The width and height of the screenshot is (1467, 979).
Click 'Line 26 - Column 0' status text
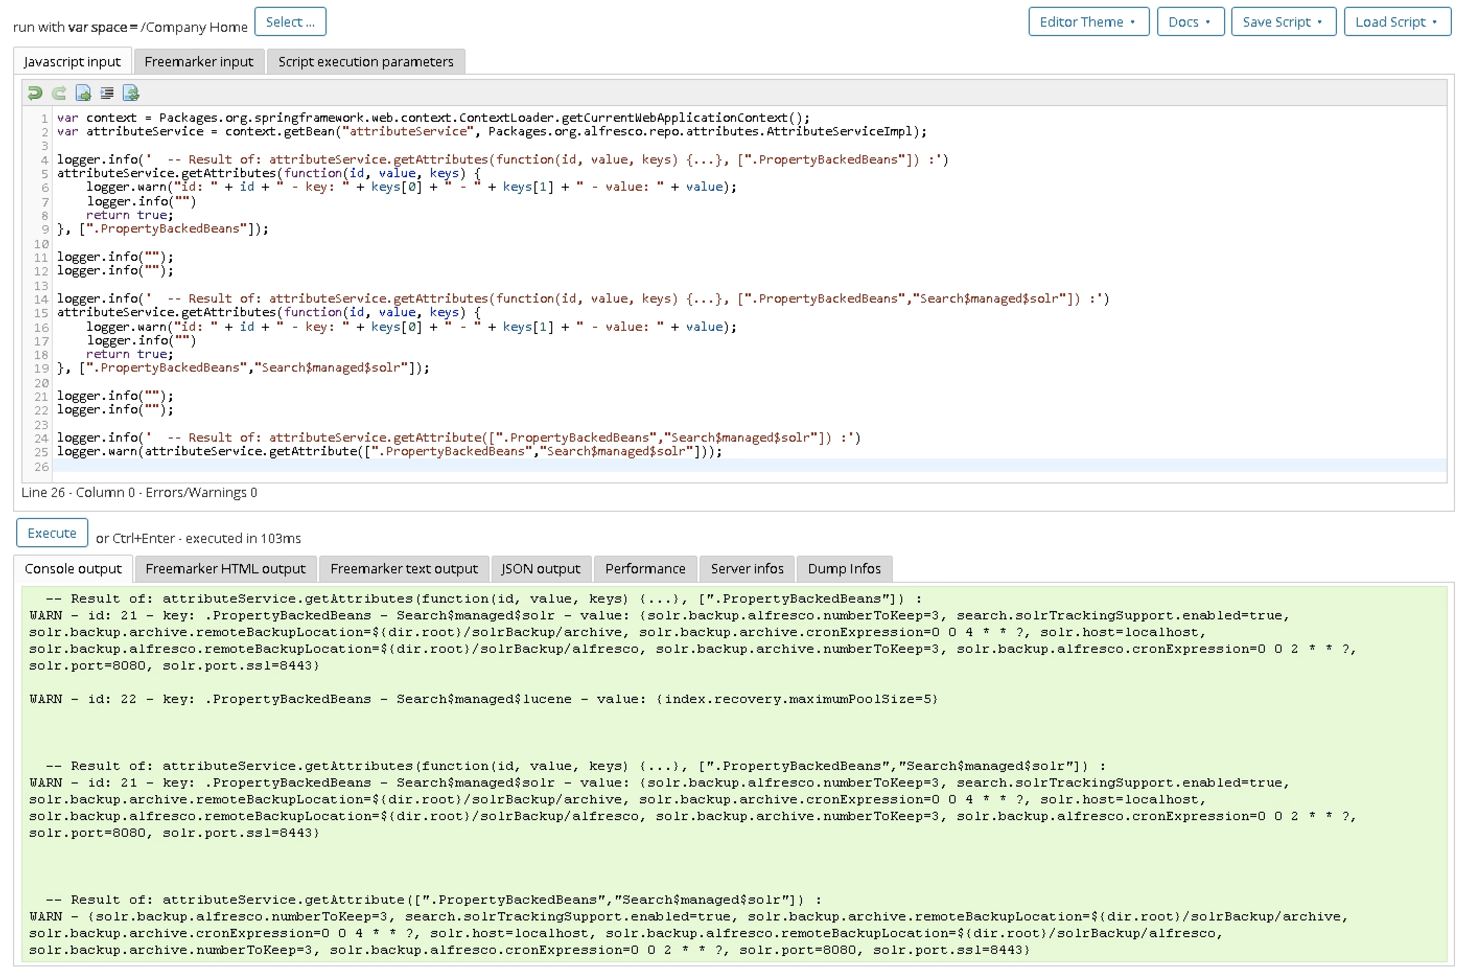[78, 492]
